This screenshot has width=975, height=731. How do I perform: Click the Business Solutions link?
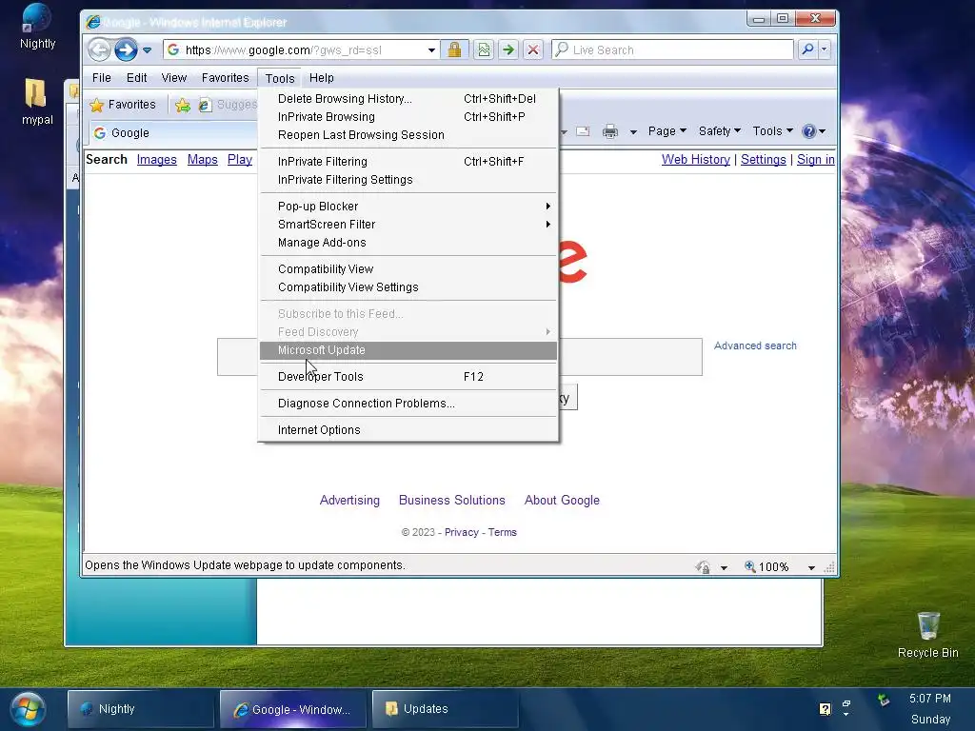pyautogui.click(x=452, y=500)
